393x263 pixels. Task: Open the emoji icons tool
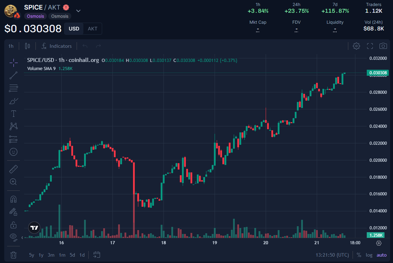pyautogui.click(x=13, y=152)
